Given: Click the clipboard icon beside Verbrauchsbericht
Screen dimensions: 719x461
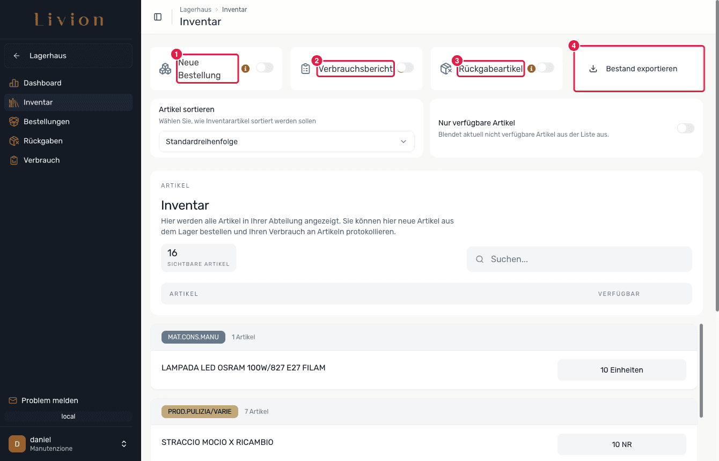Looking at the screenshot, I should pyautogui.click(x=305, y=69).
